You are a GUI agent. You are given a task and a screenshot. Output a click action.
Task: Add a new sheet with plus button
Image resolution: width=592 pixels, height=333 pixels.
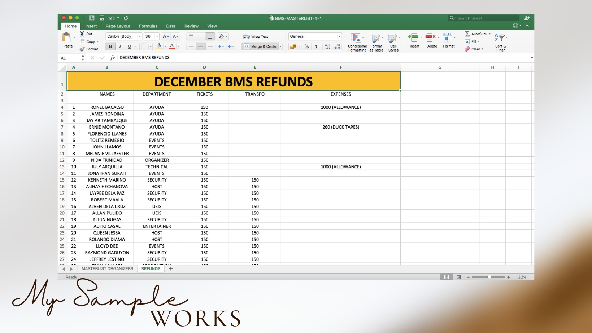pyautogui.click(x=171, y=269)
